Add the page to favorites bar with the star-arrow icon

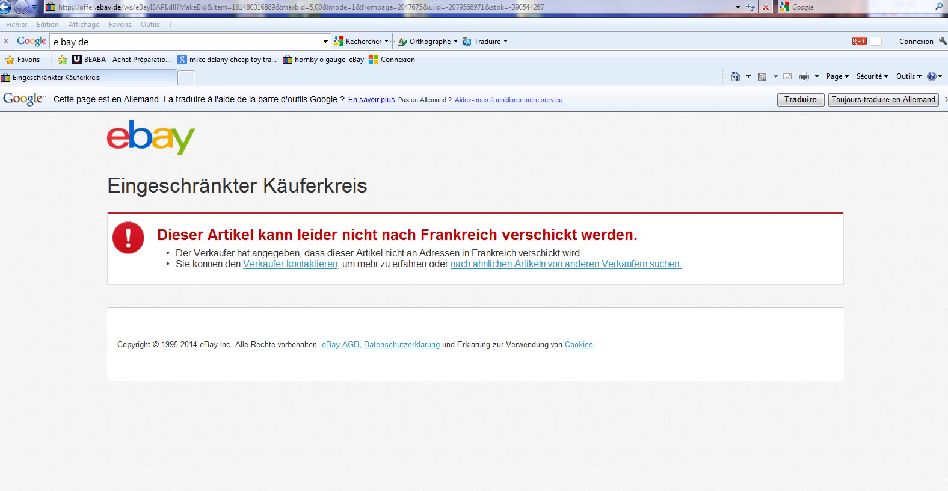tap(63, 60)
